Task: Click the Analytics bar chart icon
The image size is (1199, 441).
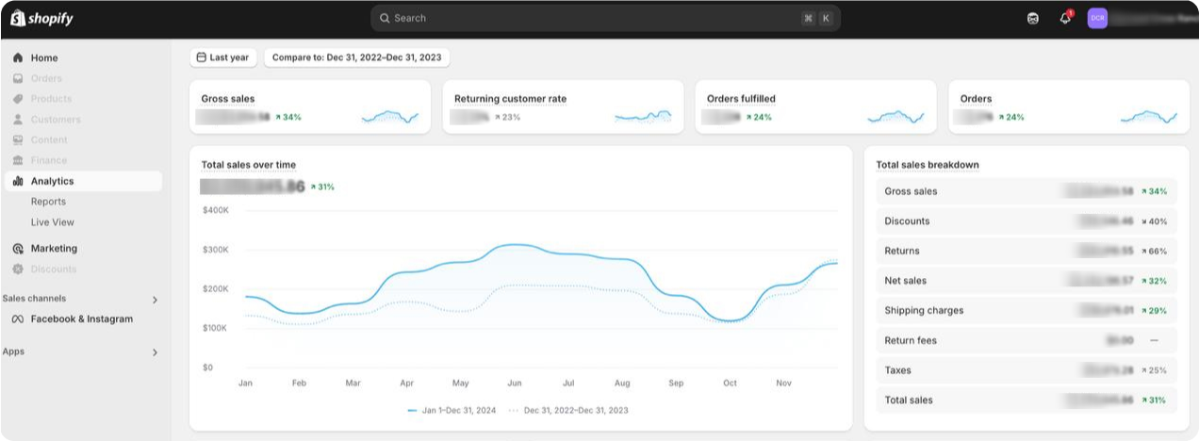Action: point(18,181)
